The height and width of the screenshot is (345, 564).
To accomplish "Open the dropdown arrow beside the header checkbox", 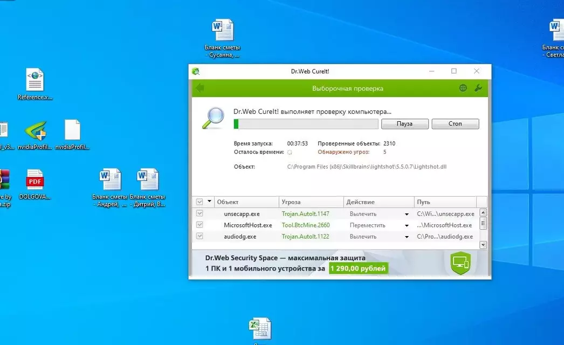I will tap(209, 202).
